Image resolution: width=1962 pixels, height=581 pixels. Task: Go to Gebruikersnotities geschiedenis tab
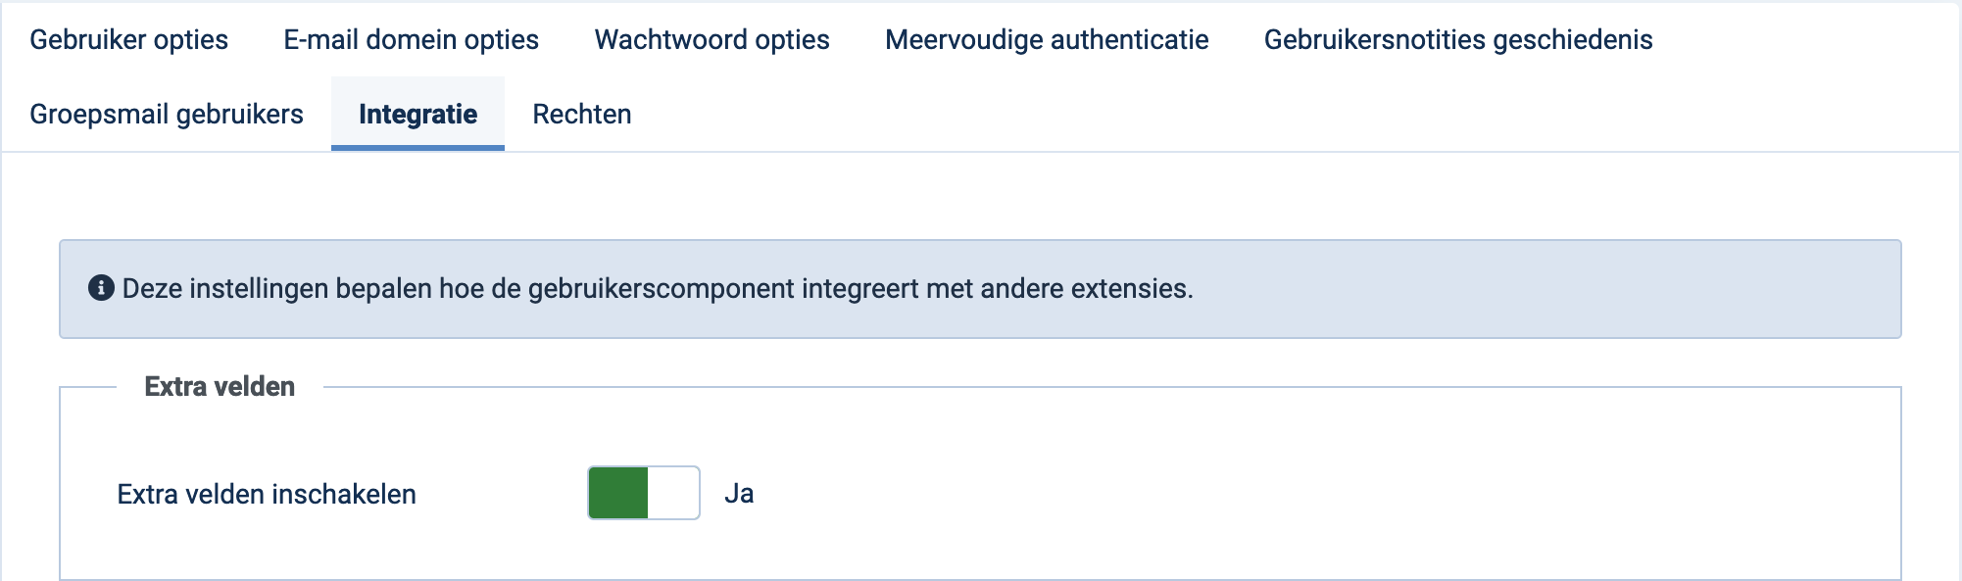(x=1458, y=39)
